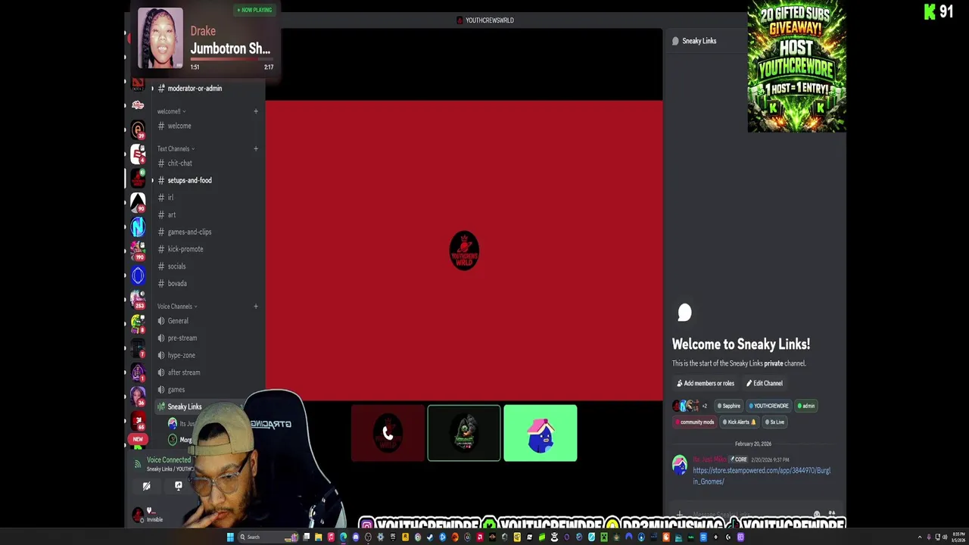
Task: Open server icon with 90 badge
Action: [x=138, y=202]
